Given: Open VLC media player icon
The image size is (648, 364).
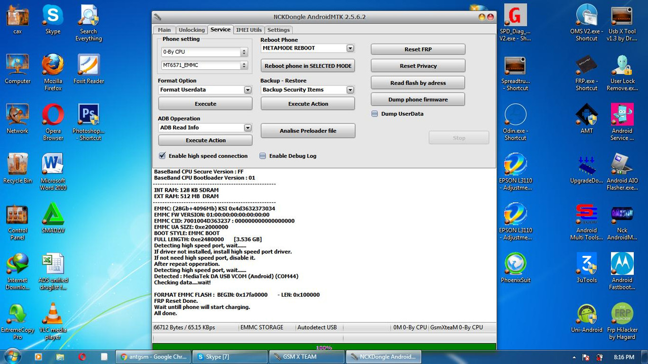Looking at the screenshot, I should pos(53,321).
